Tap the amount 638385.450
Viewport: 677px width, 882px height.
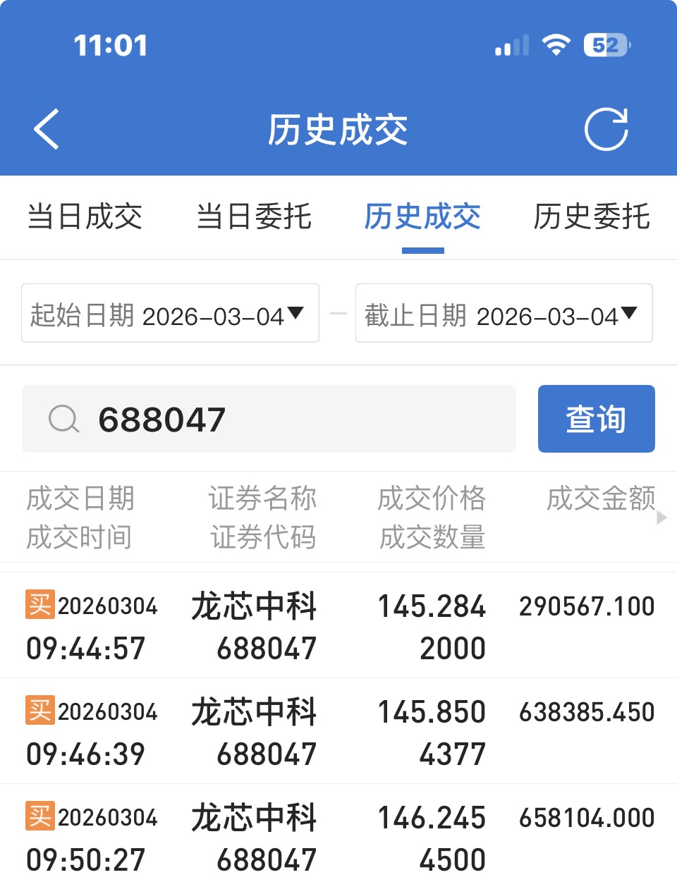click(587, 712)
